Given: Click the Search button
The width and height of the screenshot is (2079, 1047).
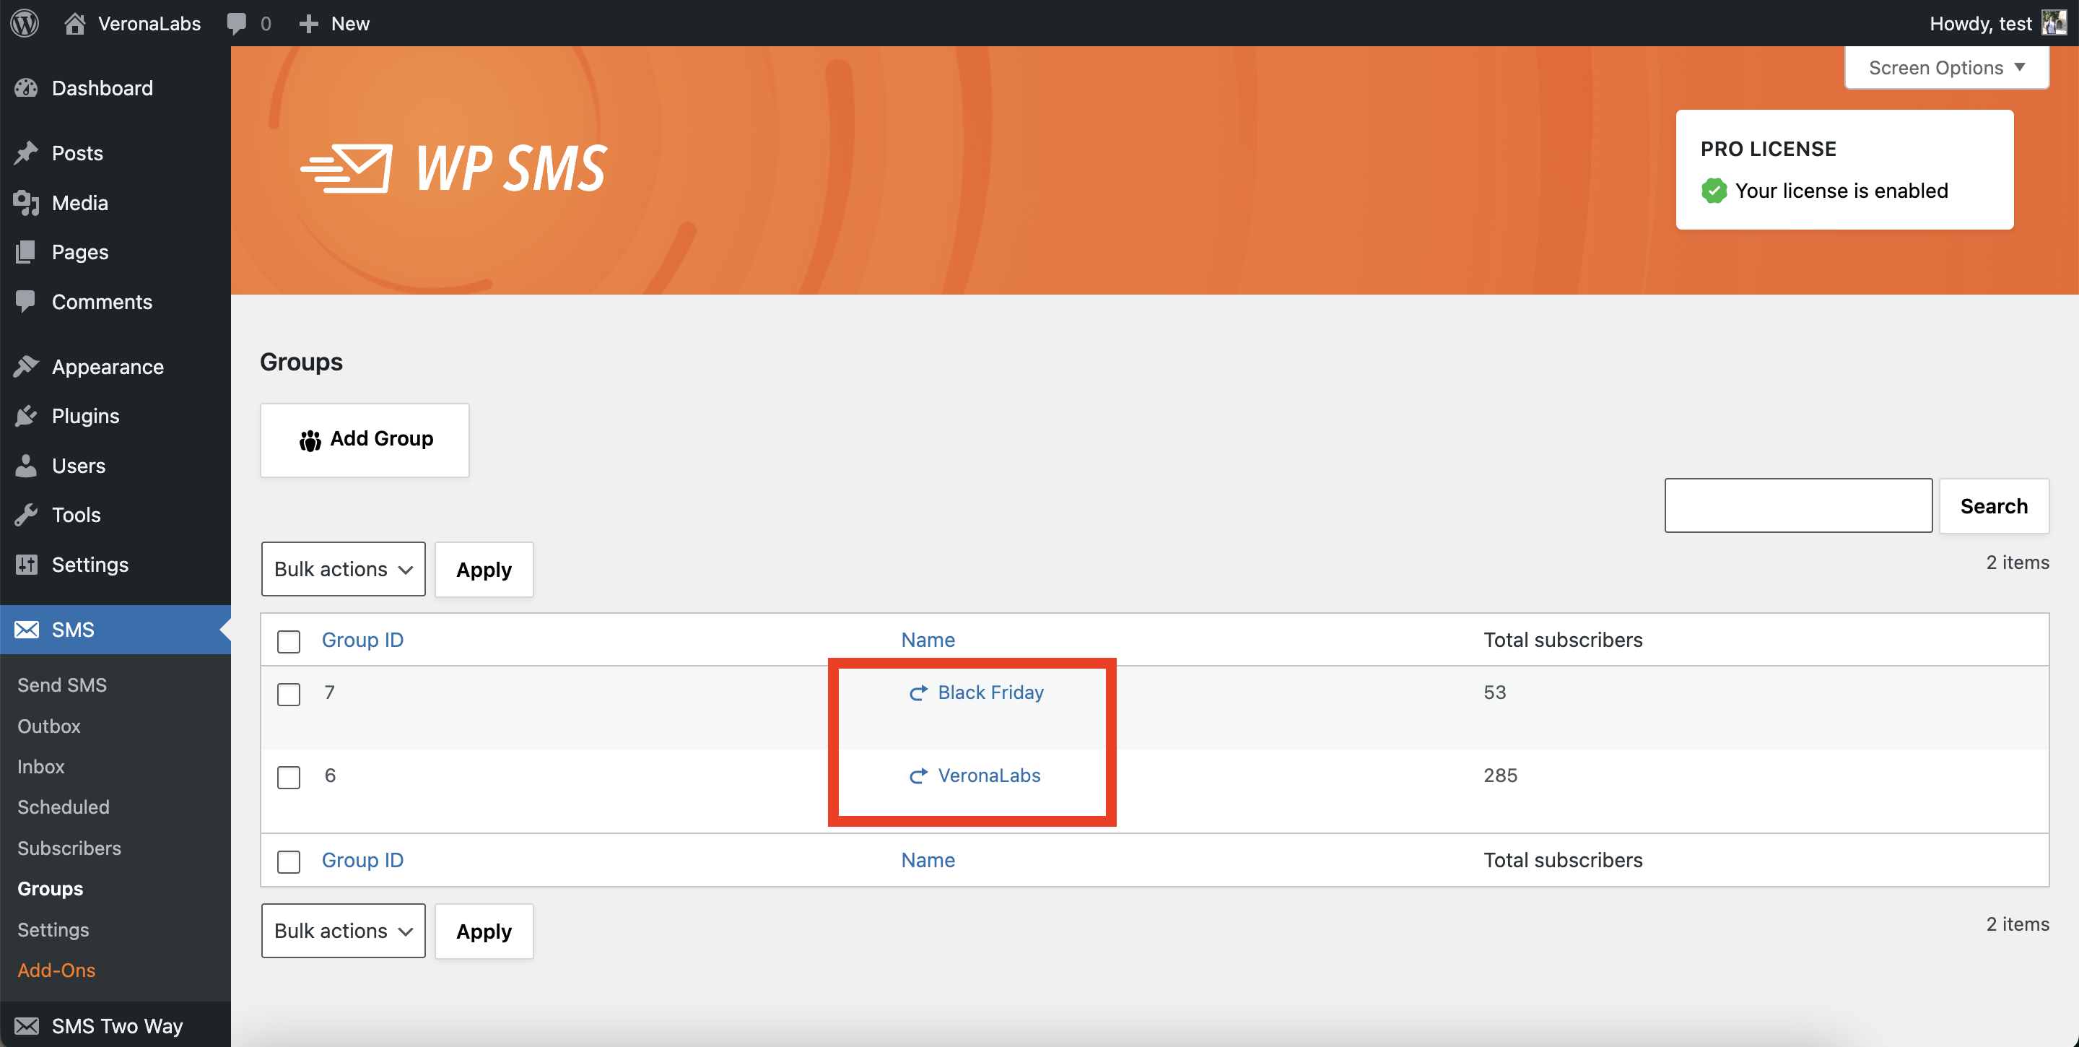Looking at the screenshot, I should point(1993,506).
